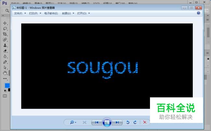Activate the Eraser tool

click(5, 51)
